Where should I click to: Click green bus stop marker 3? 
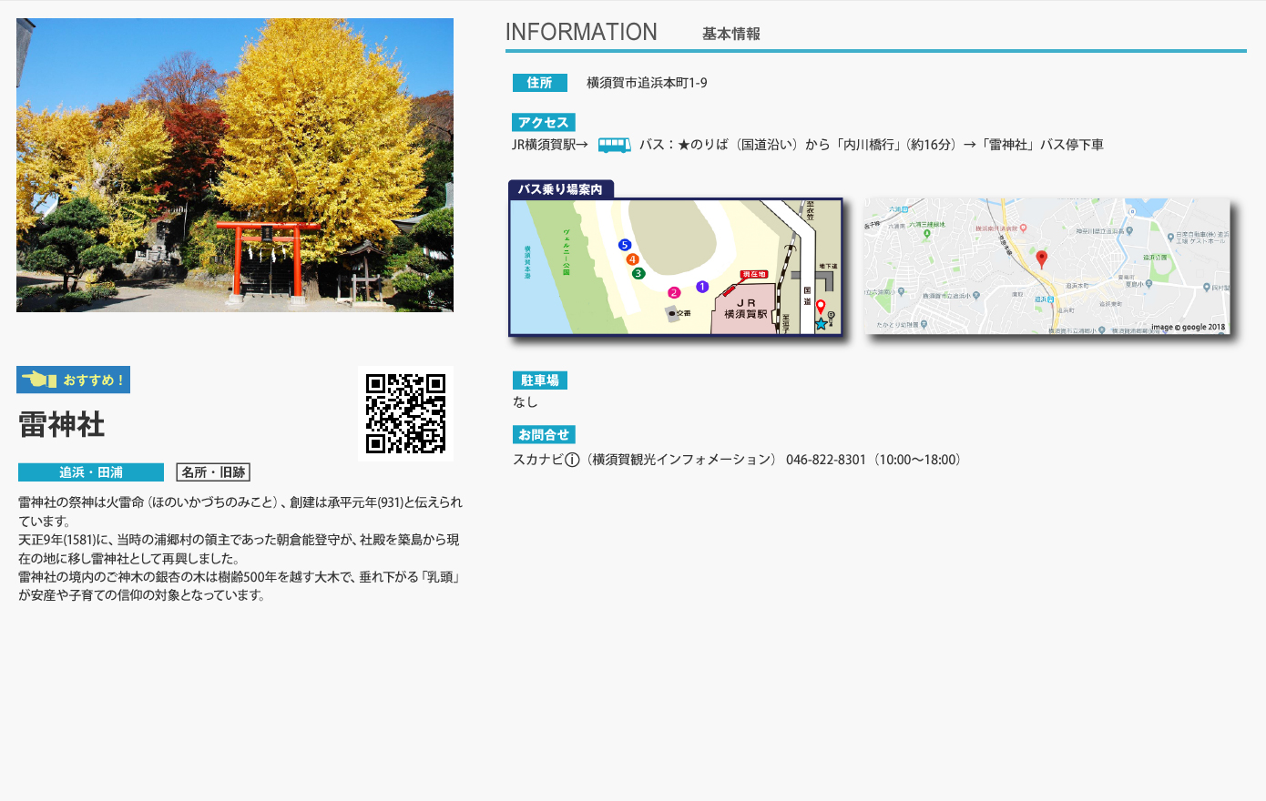(x=638, y=273)
